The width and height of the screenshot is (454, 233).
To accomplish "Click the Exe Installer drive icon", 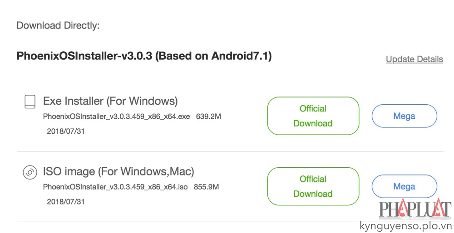I will click(x=30, y=102).
